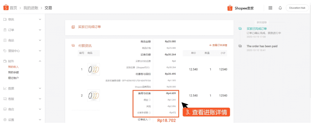Click the 数据 chart icon
311x128 pixels.
5,88
